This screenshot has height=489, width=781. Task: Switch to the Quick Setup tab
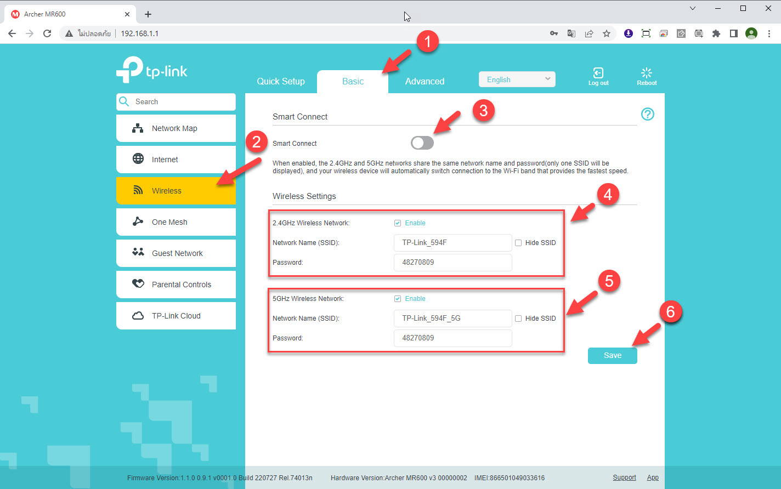281,81
